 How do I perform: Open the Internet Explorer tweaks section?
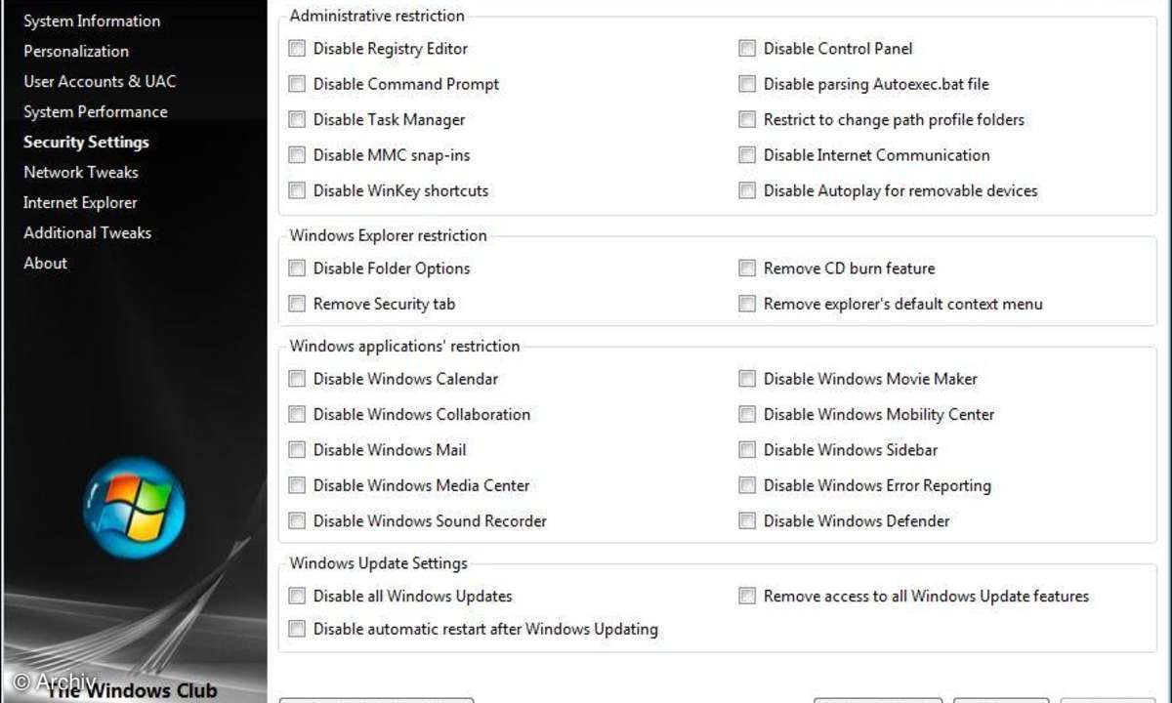[x=80, y=202]
